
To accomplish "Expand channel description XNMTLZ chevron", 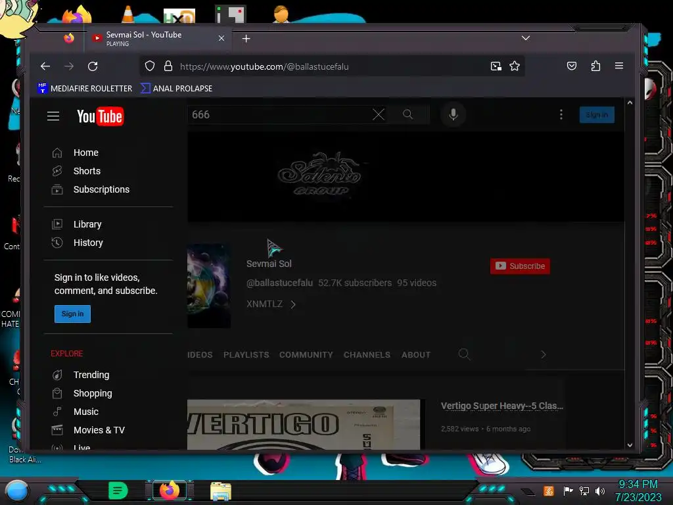I will click(292, 304).
